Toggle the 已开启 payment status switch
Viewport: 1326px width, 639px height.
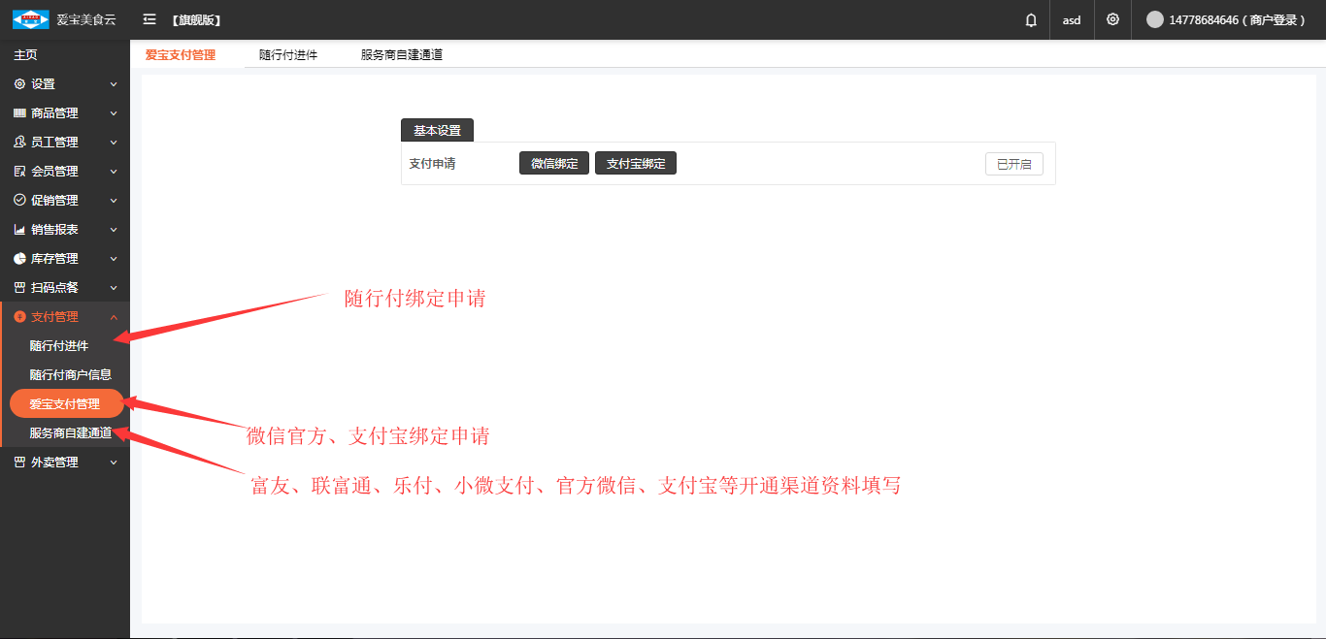1013,164
